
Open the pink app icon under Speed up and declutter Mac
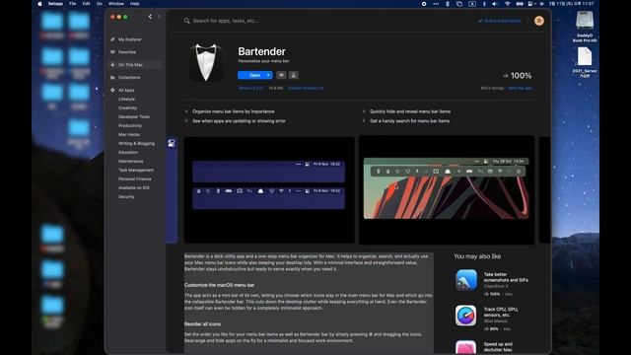pos(466,347)
